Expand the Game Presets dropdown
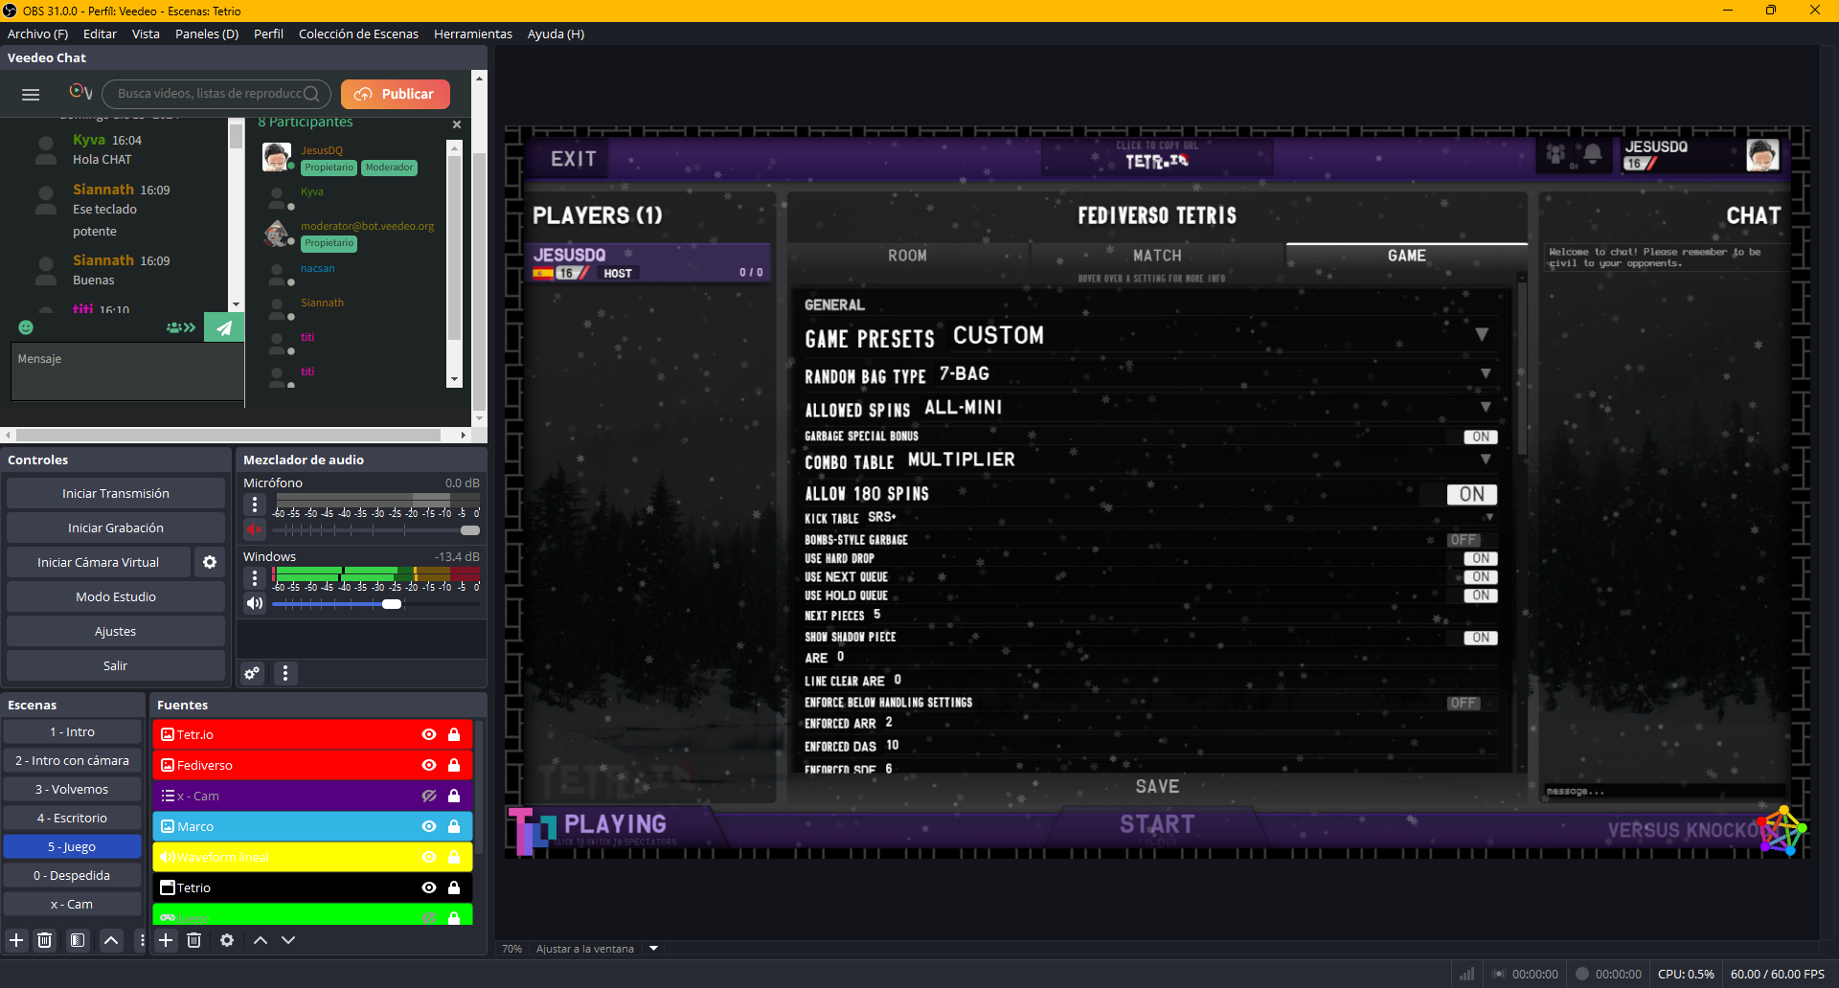Image resolution: width=1839 pixels, height=988 pixels. point(1482,335)
